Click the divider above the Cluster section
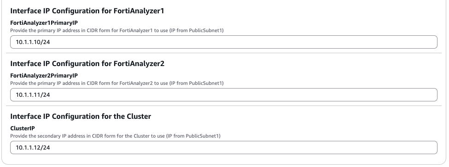The height and width of the screenshot is (167, 449). tap(224, 106)
